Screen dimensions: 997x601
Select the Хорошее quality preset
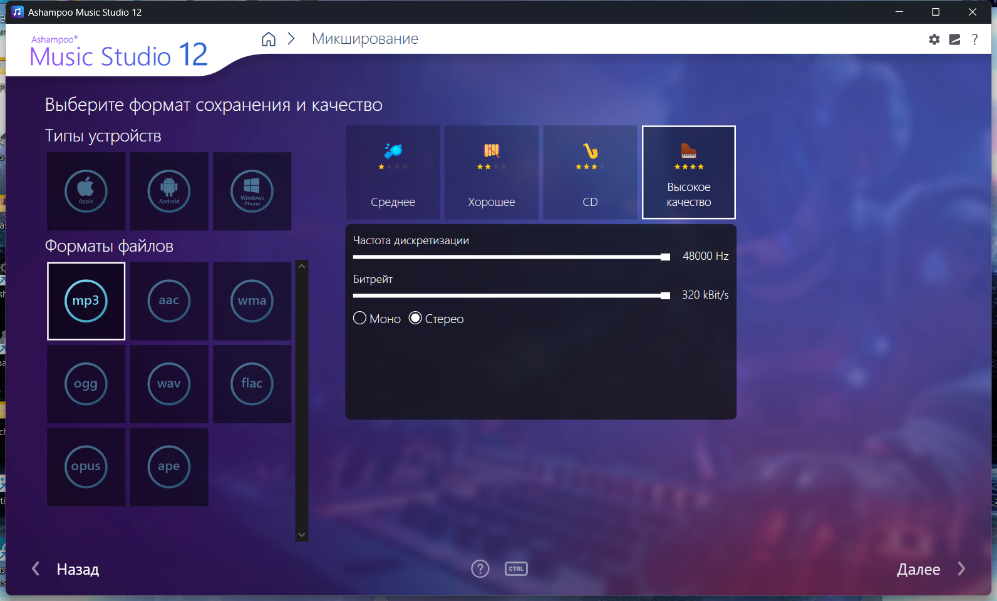[492, 172]
